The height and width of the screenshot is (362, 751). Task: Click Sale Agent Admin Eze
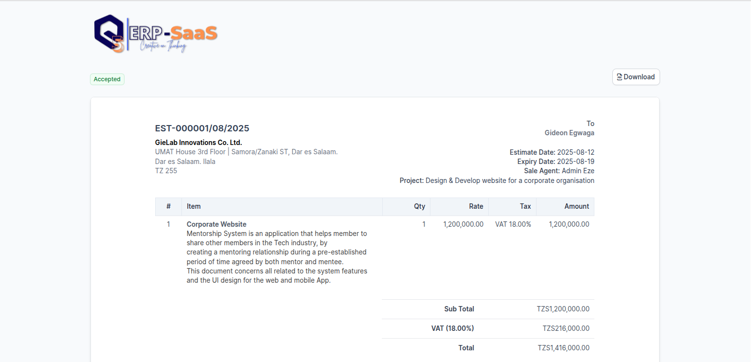[x=578, y=171]
